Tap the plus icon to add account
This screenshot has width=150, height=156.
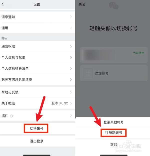(88, 73)
